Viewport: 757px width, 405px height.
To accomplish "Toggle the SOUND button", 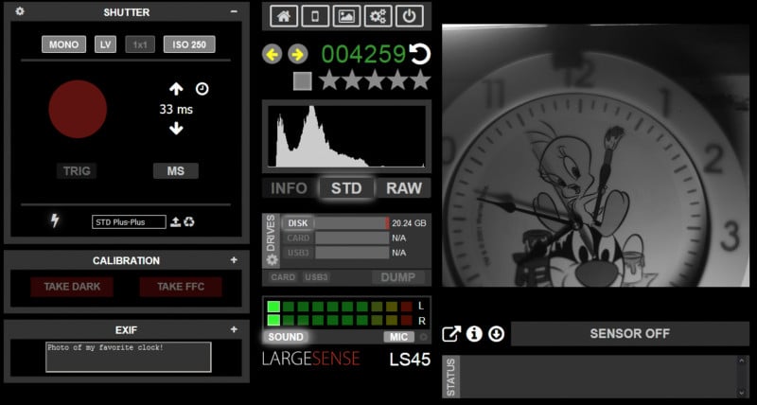I will point(286,337).
